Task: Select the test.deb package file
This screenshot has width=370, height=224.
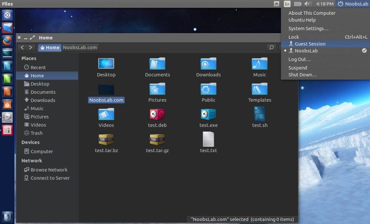Action: pyautogui.click(x=157, y=114)
